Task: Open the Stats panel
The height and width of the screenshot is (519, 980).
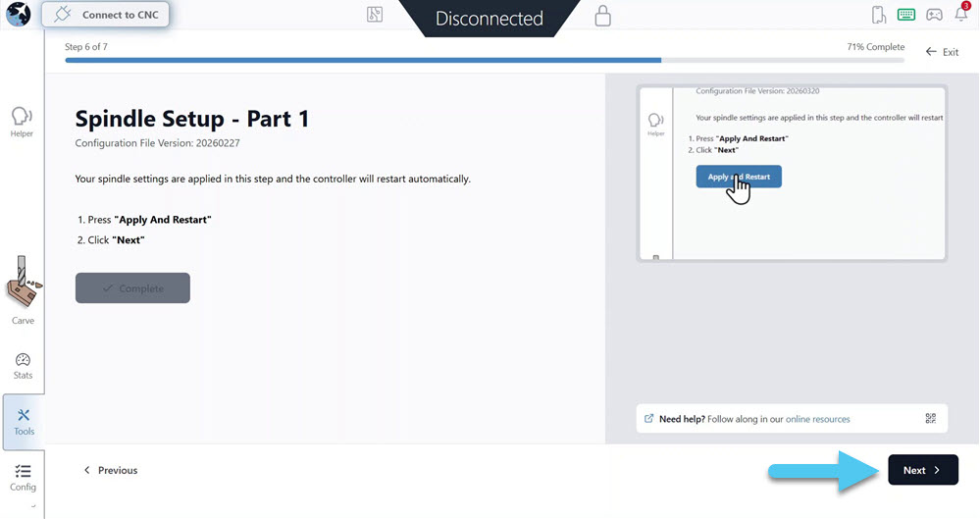Action: coord(23,366)
